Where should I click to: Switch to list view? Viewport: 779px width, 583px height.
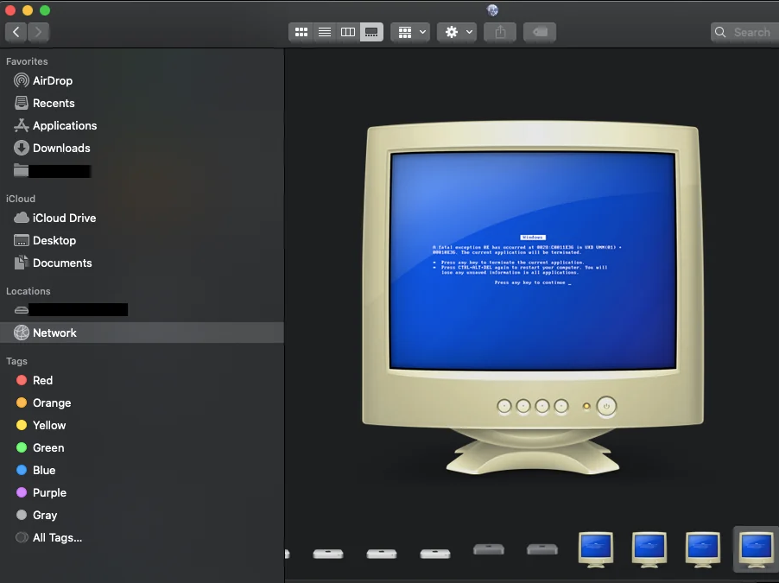pos(325,32)
